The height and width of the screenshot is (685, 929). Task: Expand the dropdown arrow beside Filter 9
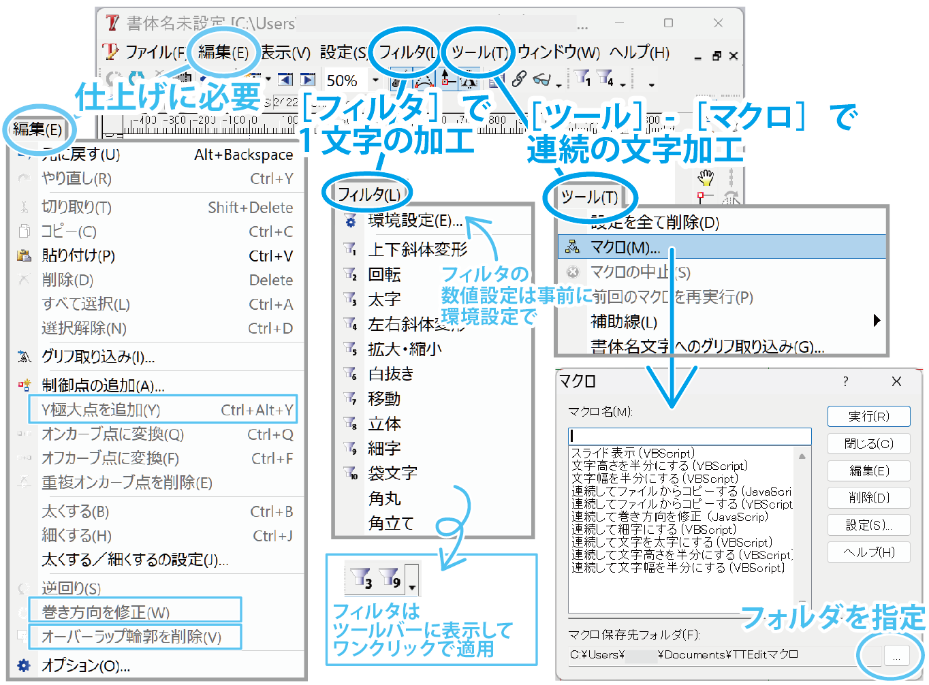tap(412, 587)
